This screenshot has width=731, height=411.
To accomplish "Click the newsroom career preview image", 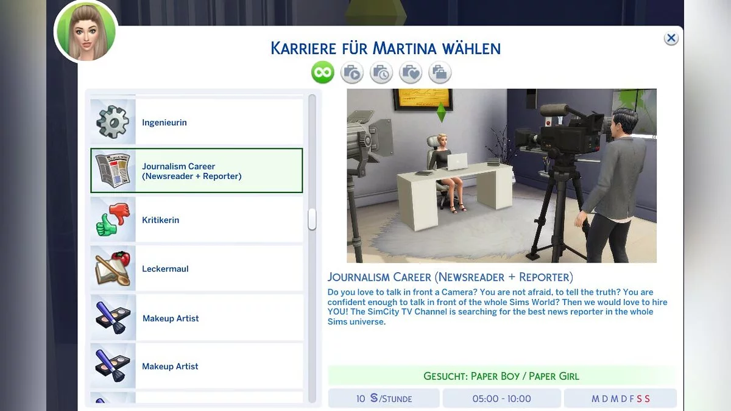I will (501, 176).
